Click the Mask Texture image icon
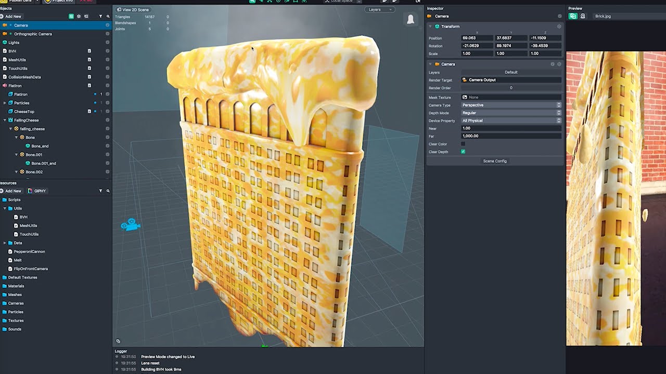The image size is (666, 374). (465, 97)
